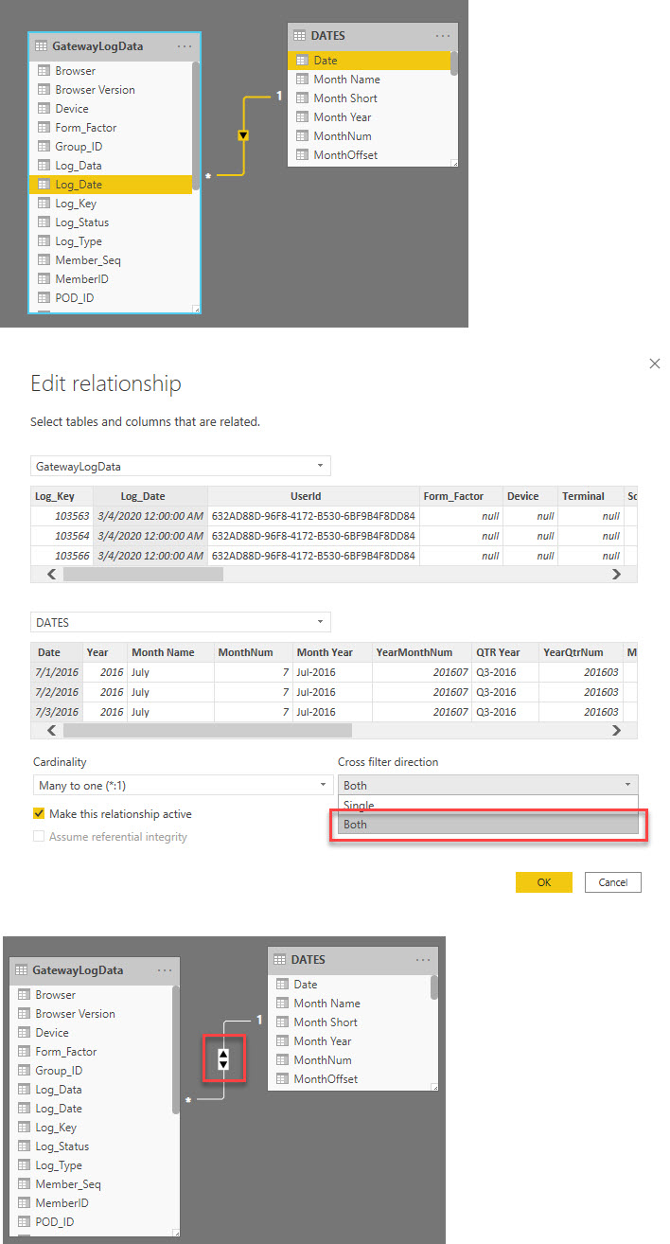
Task: Click right arrow of DATES preview scrollbar
Action: coord(617,731)
